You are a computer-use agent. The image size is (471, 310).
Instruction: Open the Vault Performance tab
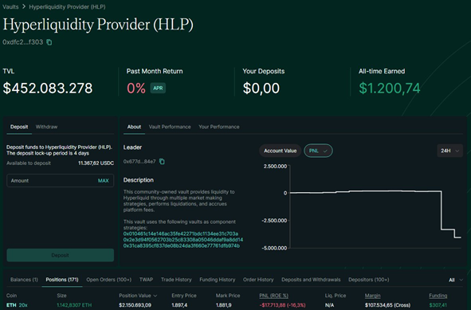click(x=170, y=127)
